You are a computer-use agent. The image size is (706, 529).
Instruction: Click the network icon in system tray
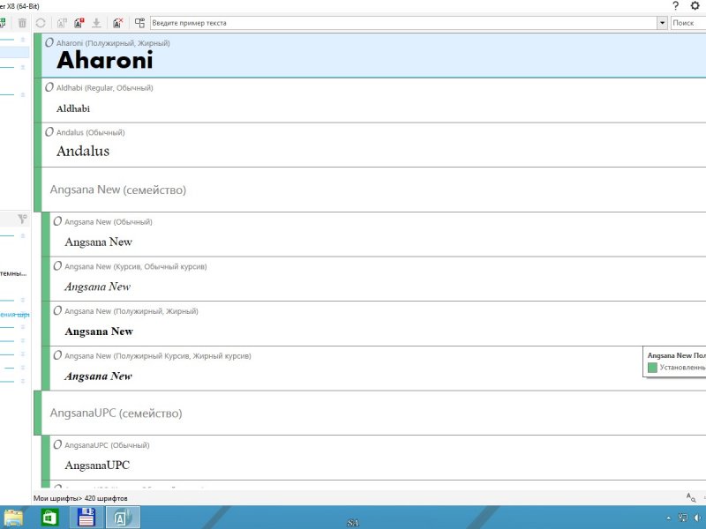pyautogui.click(x=682, y=518)
